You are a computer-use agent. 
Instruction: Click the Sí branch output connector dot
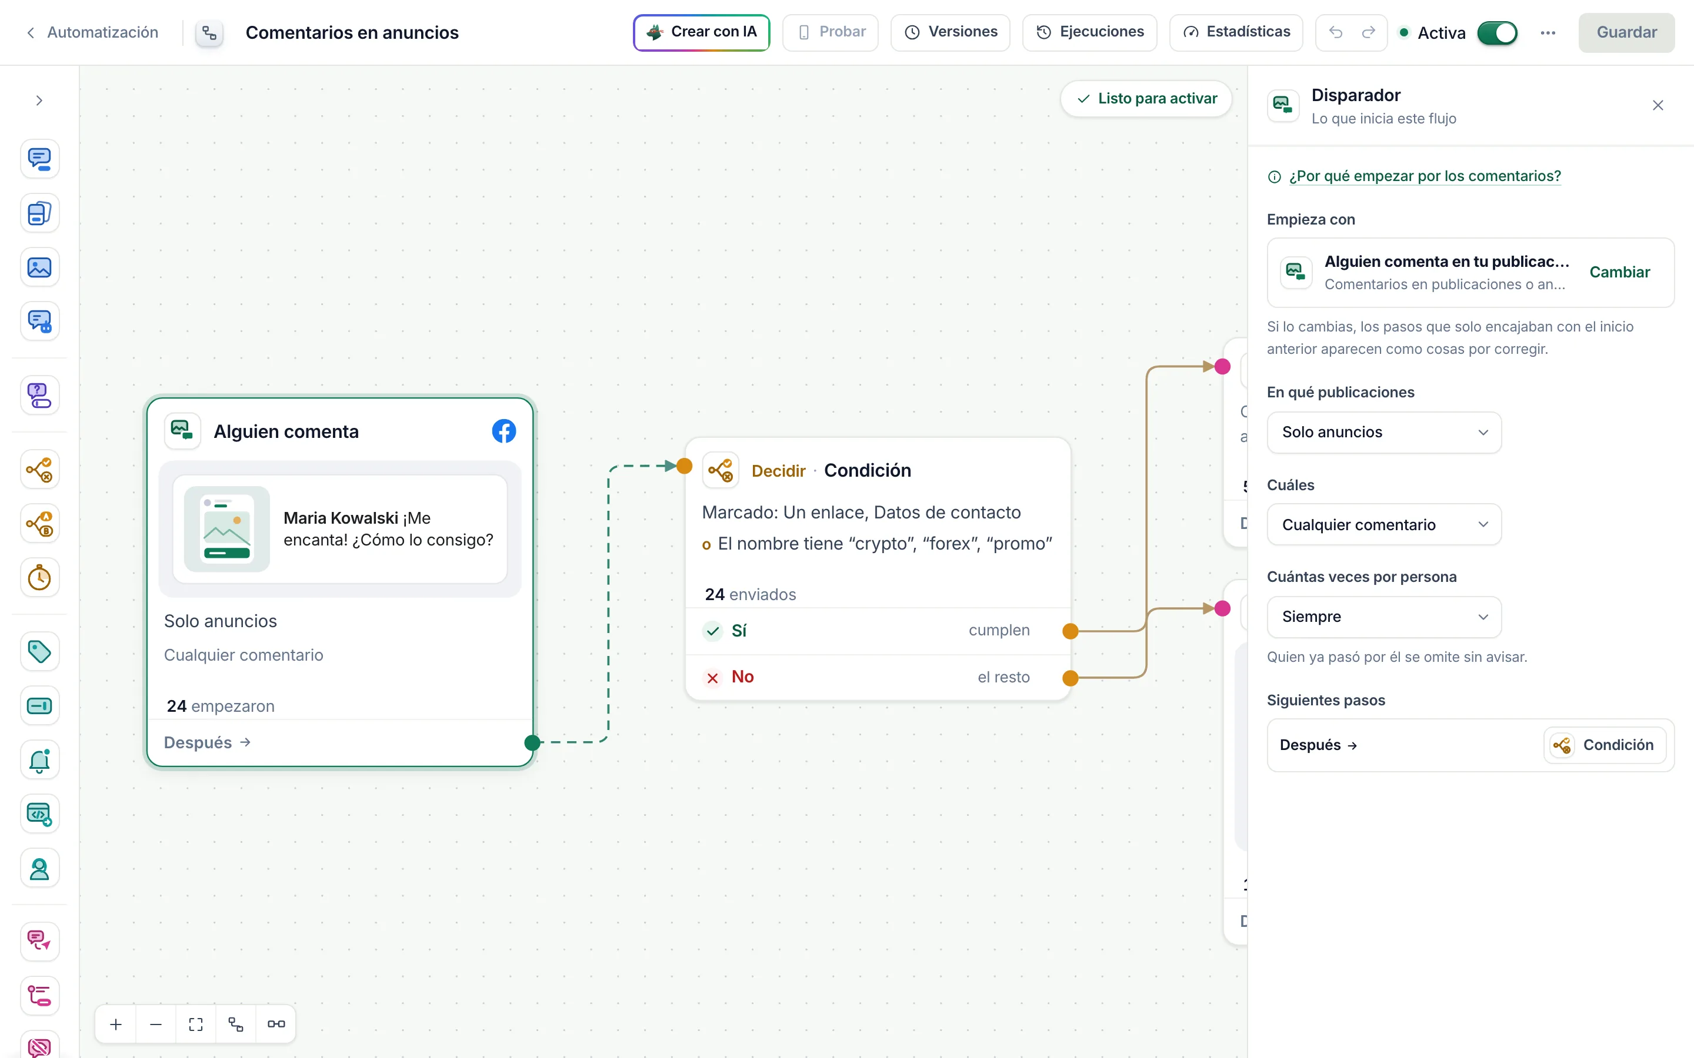(1071, 631)
